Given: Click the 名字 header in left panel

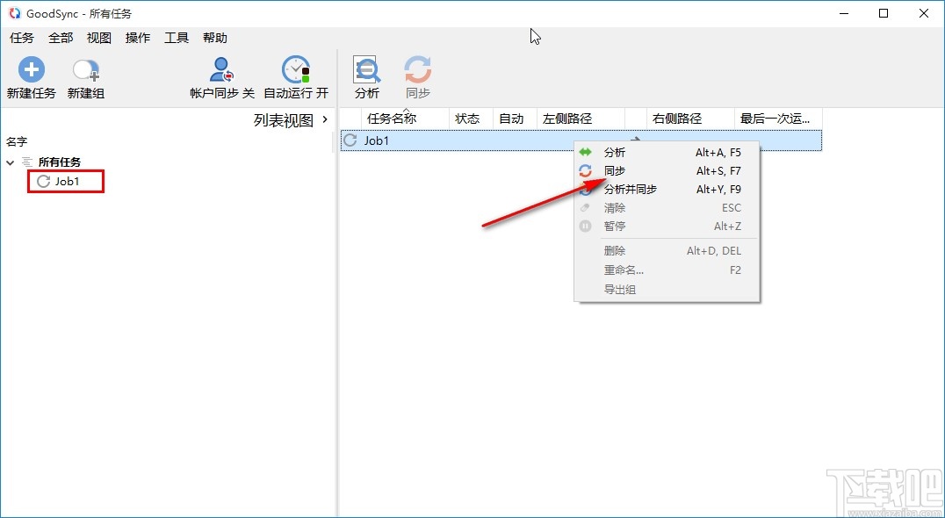Looking at the screenshot, I should click(17, 141).
